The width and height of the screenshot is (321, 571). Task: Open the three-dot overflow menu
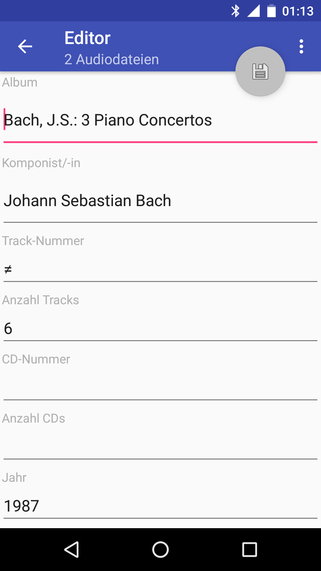click(x=301, y=46)
